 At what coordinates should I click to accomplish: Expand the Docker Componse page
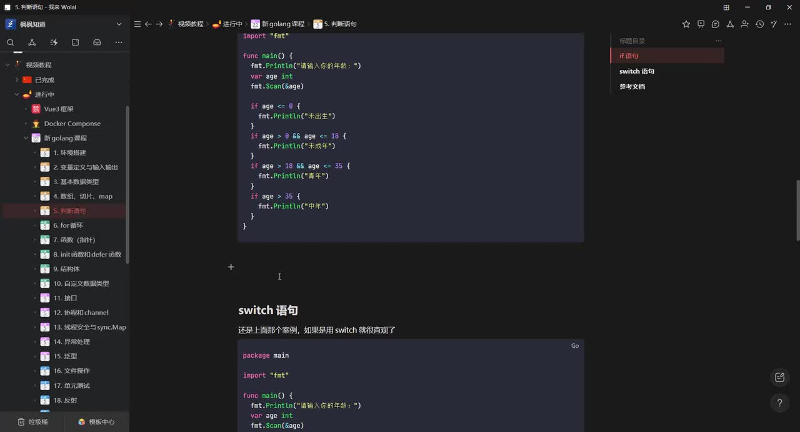coord(26,124)
